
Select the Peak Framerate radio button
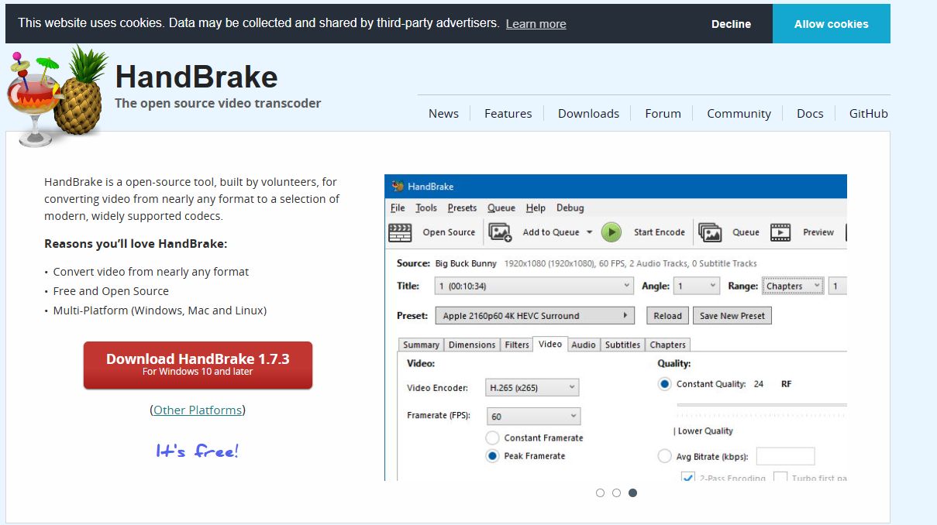[492, 456]
